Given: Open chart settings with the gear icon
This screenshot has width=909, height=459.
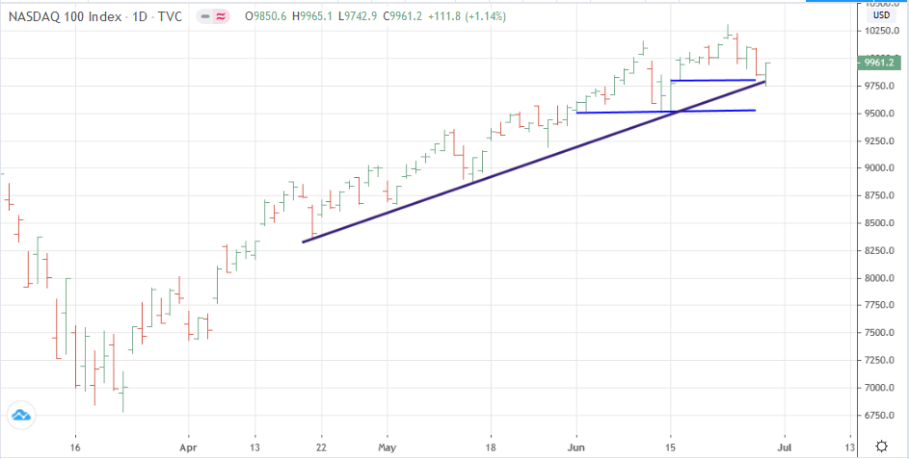Looking at the screenshot, I should (x=881, y=446).
